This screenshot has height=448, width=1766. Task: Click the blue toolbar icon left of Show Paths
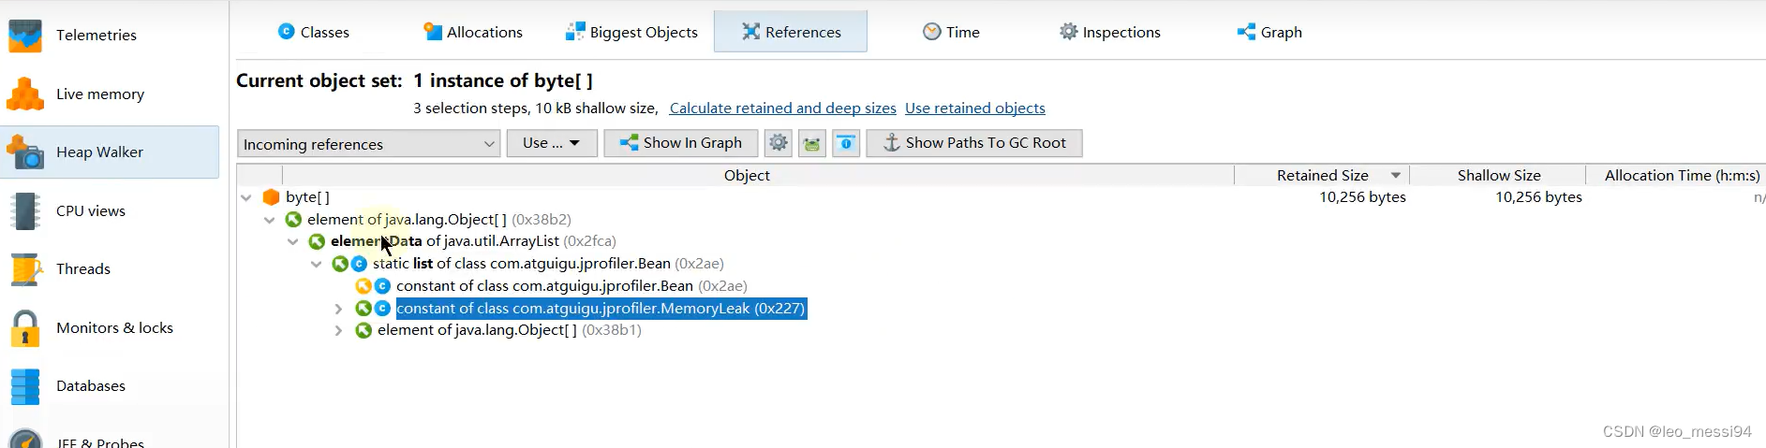(846, 143)
